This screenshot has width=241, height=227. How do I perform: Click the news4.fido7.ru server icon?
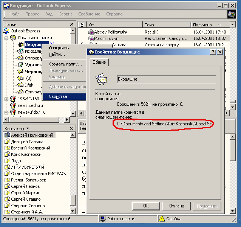click(x=13, y=112)
